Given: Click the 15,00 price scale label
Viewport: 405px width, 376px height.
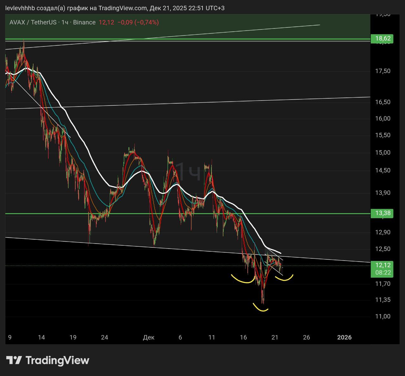Looking at the screenshot, I should pos(383,152).
